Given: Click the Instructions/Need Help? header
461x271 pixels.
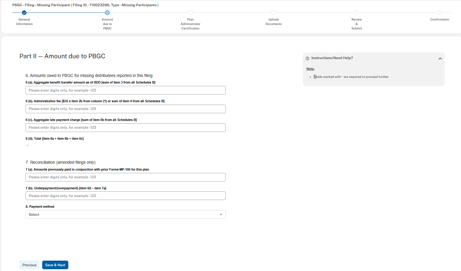Looking at the screenshot, I should coord(332,58).
